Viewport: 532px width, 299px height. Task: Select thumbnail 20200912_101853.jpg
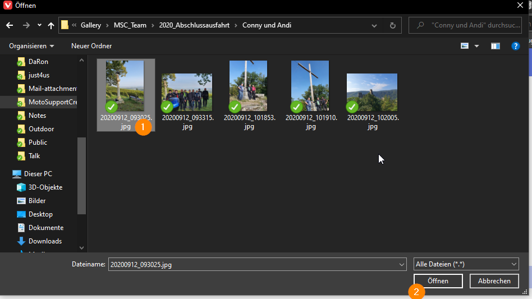coord(249,86)
